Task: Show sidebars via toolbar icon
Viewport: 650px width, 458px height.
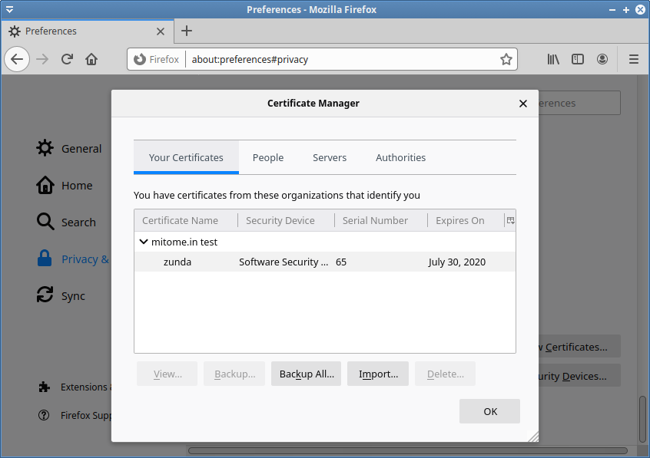Action: tap(578, 59)
